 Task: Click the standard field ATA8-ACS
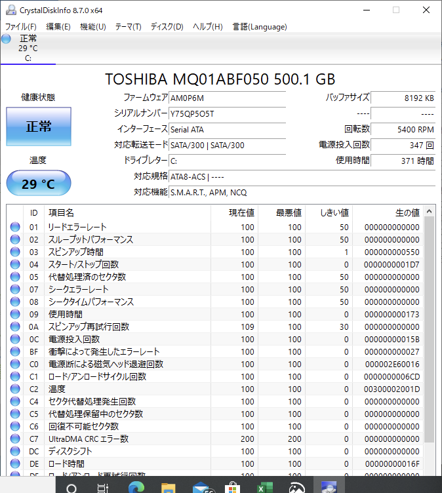[x=302, y=177]
